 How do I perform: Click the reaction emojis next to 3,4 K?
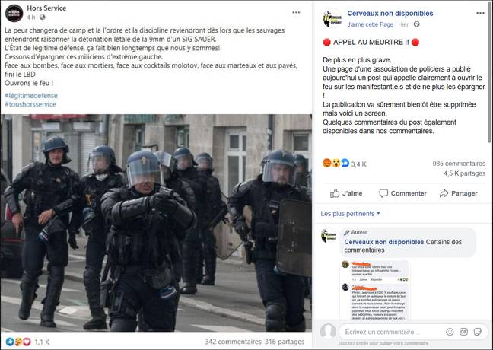pos(336,163)
